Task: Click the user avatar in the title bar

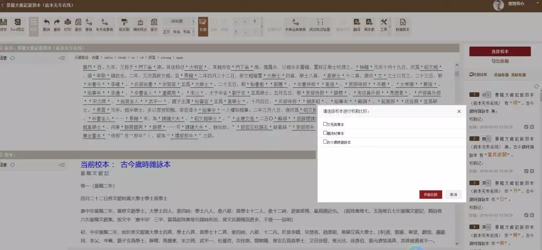Action: click(498, 5)
